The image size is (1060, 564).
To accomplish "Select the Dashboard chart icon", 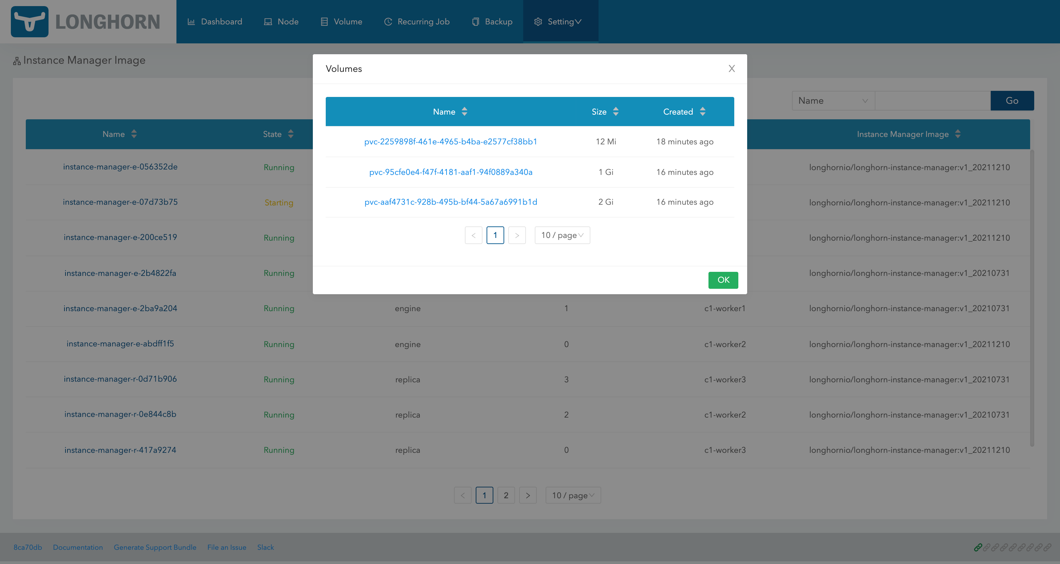I will 191,21.
